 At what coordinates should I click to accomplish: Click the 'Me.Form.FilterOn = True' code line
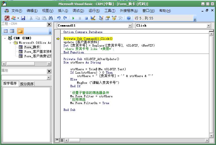click(90, 103)
